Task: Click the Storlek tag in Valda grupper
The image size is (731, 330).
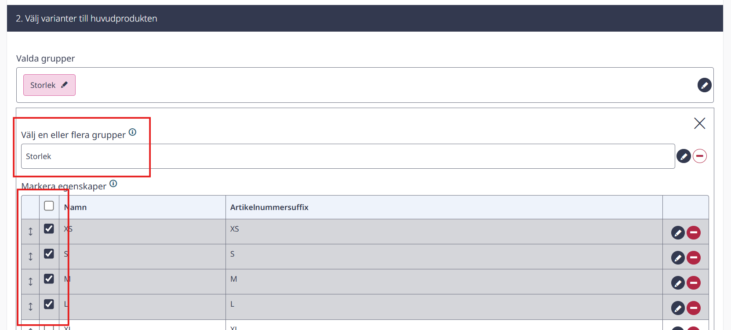Action: coord(49,85)
